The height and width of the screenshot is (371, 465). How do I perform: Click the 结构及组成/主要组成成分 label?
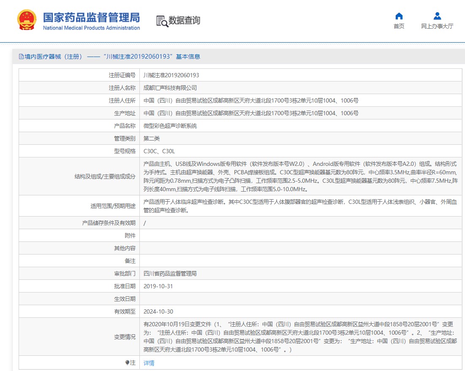(x=105, y=176)
